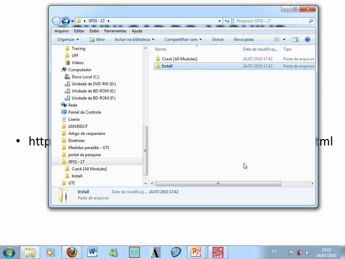
Task: Toggle the preview pane icon
Action: pyautogui.click(x=295, y=40)
